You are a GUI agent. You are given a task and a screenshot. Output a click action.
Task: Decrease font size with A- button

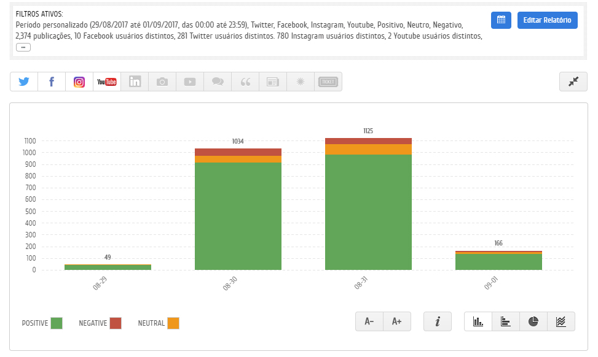point(369,321)
